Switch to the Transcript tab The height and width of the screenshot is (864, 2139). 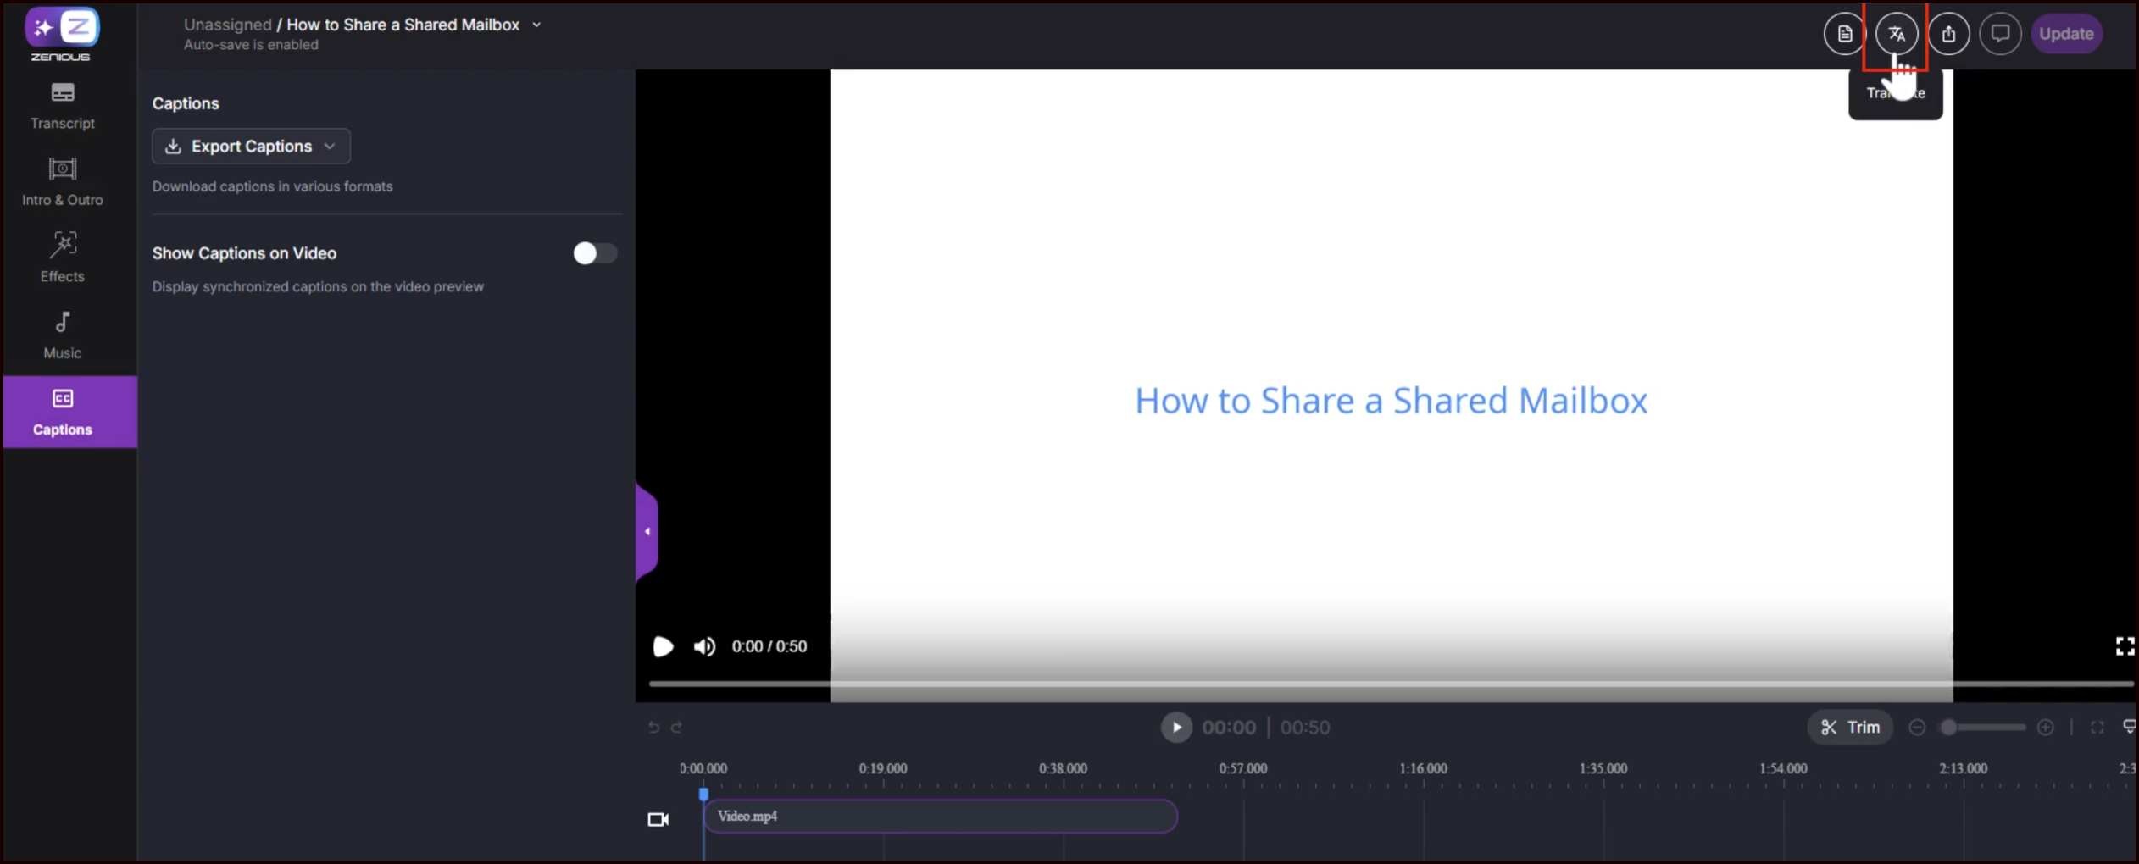[x=62, y=106]
